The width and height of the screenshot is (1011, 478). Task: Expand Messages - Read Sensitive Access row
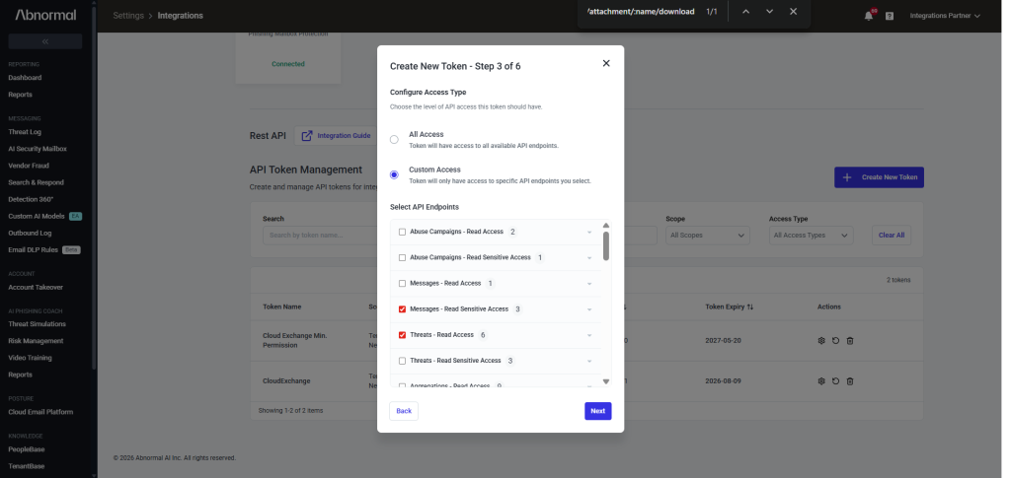tap(589, 309)
